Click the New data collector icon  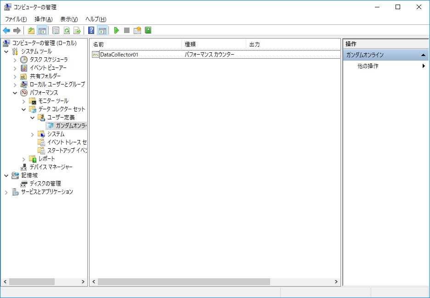137,30
